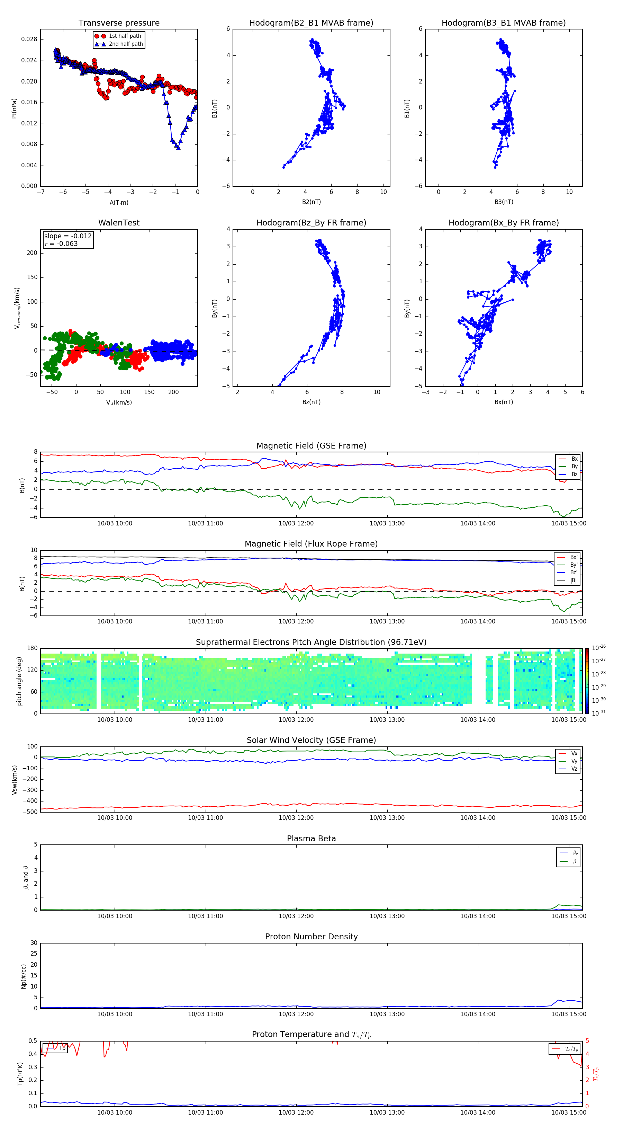Select "Bx'" in the Flux Rope legend
Image resolution: width=623 pixels, height=1143 pixels.
[x=567, y=557]
